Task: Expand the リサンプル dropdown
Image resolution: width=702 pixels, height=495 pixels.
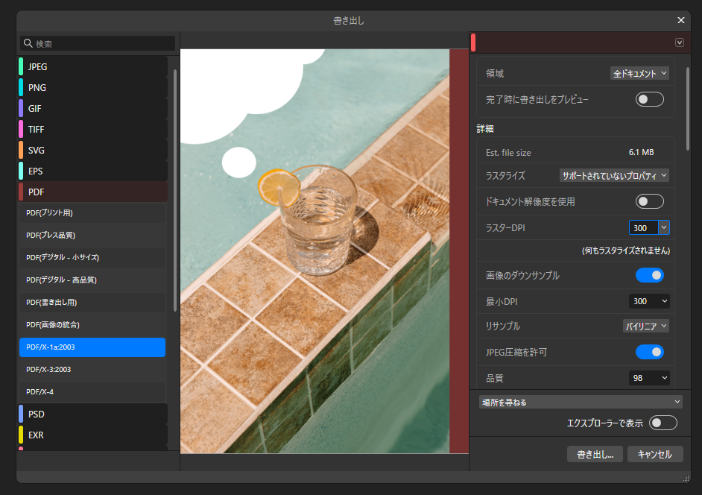Action: tap(645, 326)
